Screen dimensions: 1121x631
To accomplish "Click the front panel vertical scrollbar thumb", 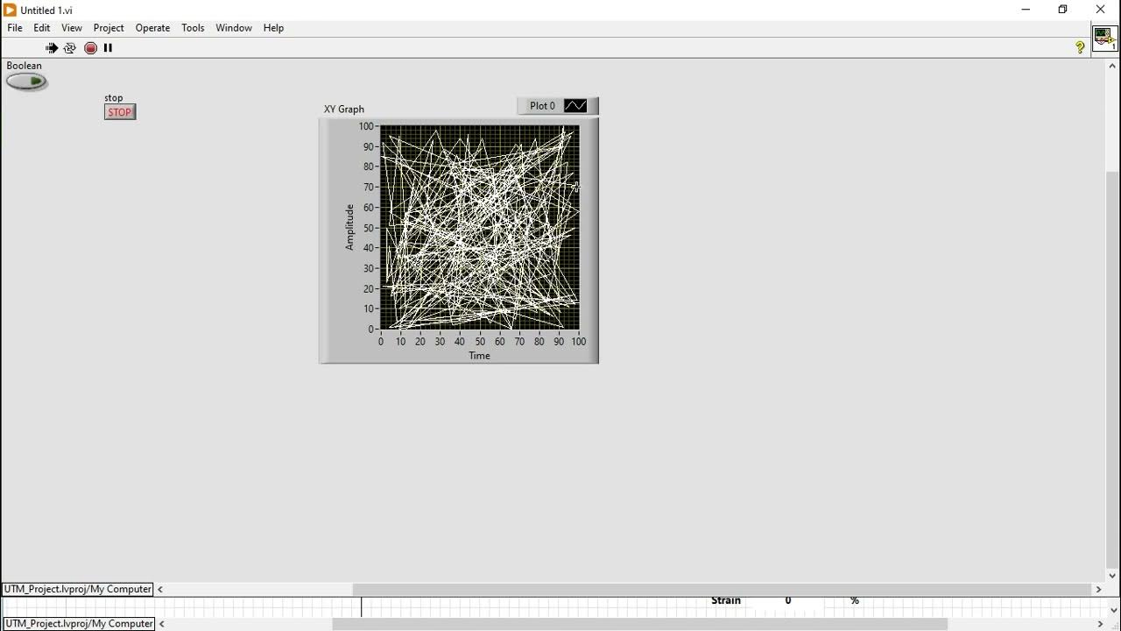I will (1113, 368).
